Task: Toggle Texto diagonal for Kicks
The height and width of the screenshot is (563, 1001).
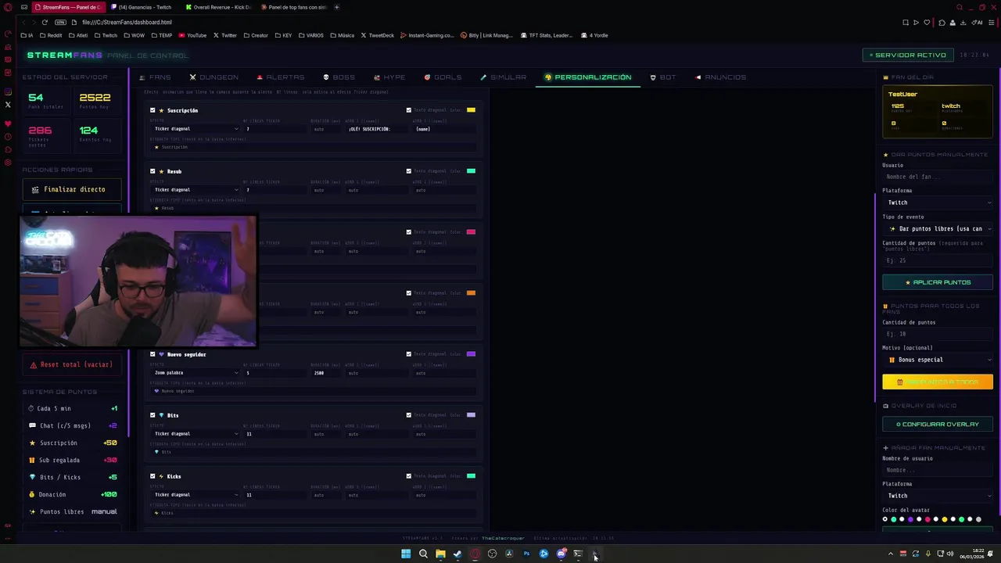Action: click(x=408, y=476)
